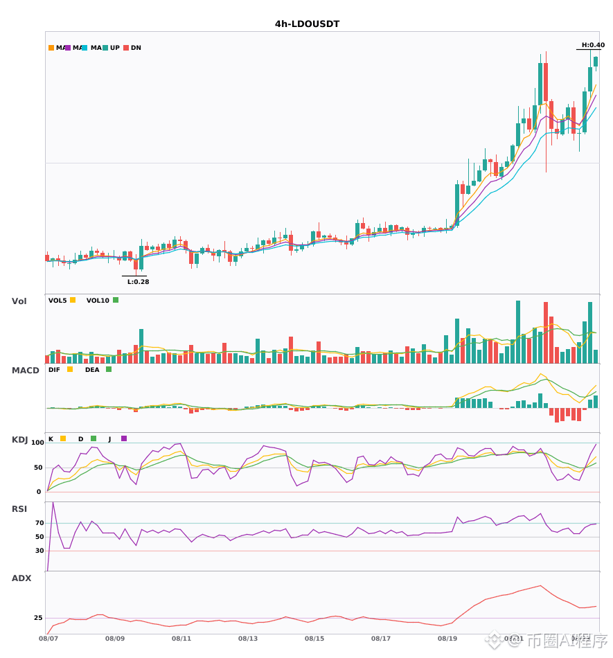Click the green VOL10 legend swatch
The height and width of the screenshot is (658, 613).
point(116,300)
